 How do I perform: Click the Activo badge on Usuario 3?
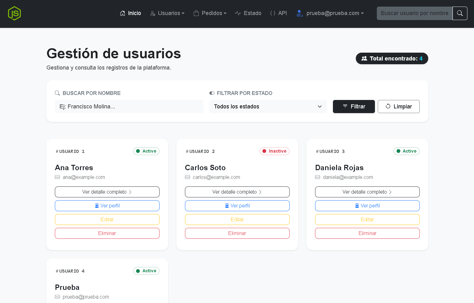pos(407,151)
